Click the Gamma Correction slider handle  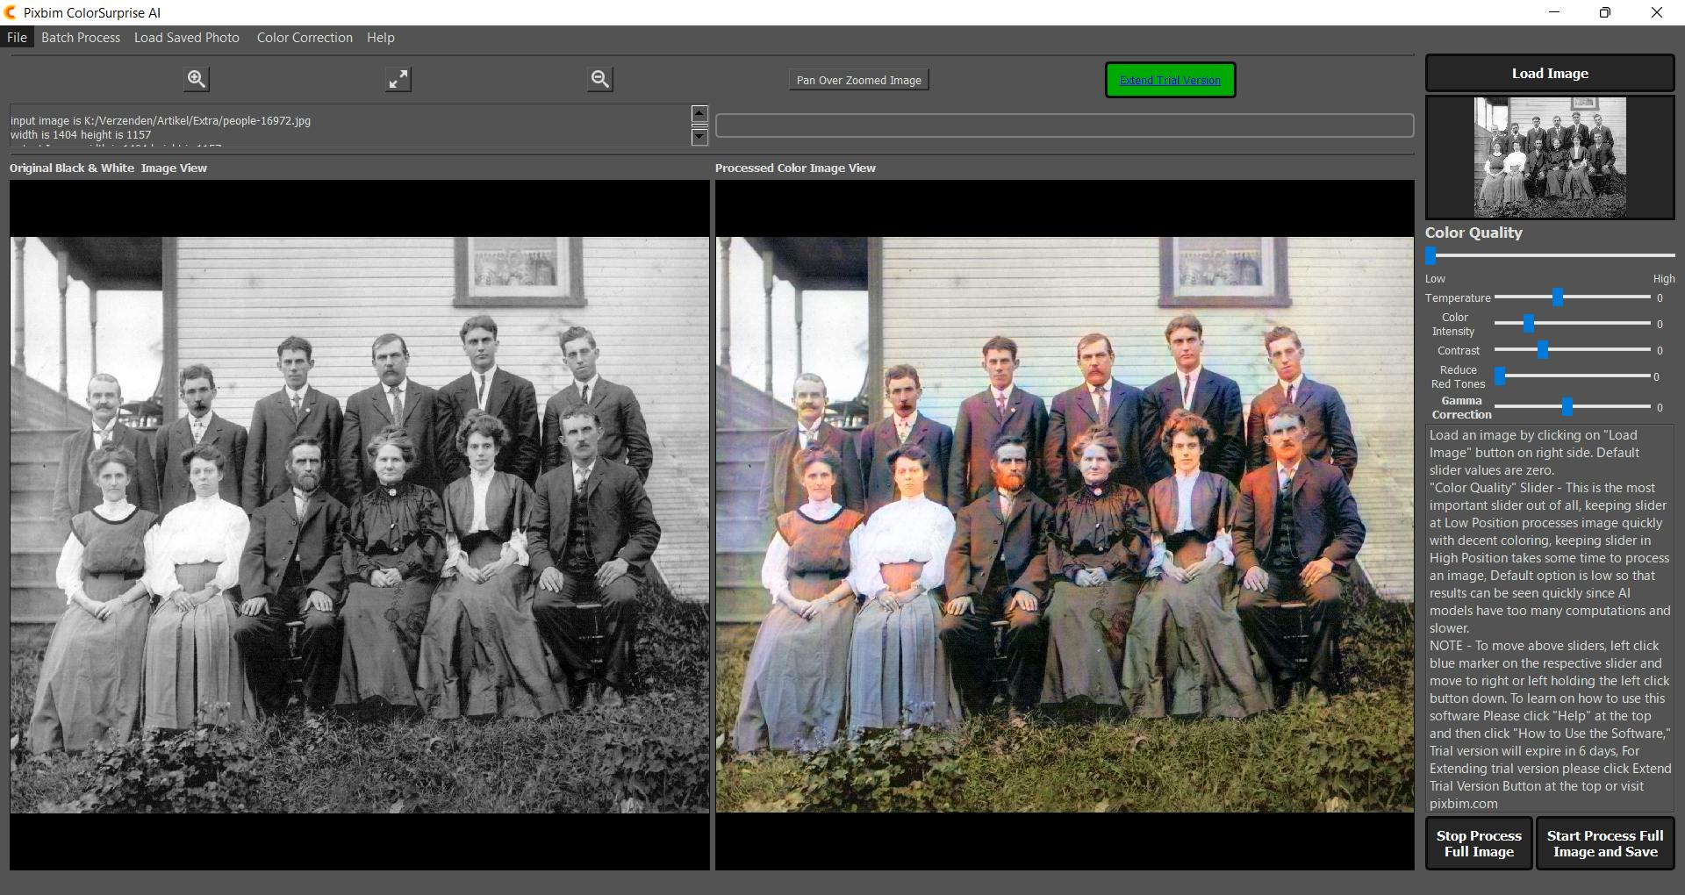pyautogui.click(x=1567, y=407)
